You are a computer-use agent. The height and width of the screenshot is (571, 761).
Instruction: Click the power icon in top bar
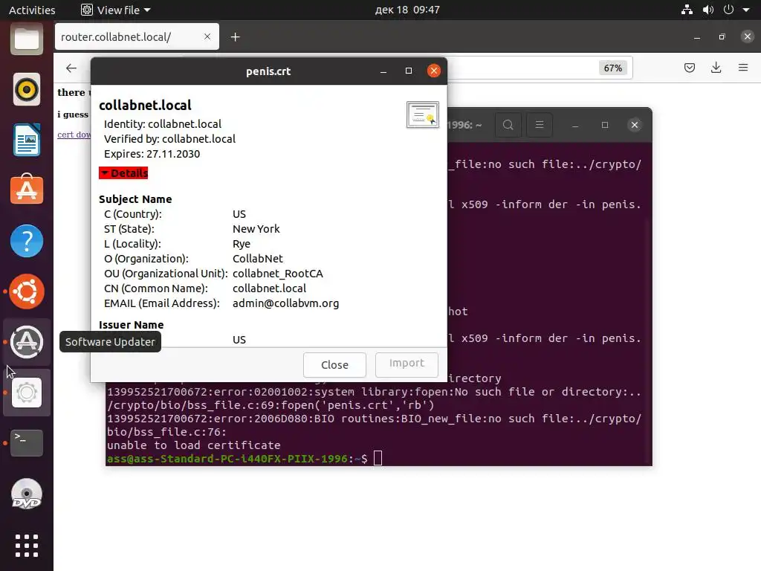point(728,10)
